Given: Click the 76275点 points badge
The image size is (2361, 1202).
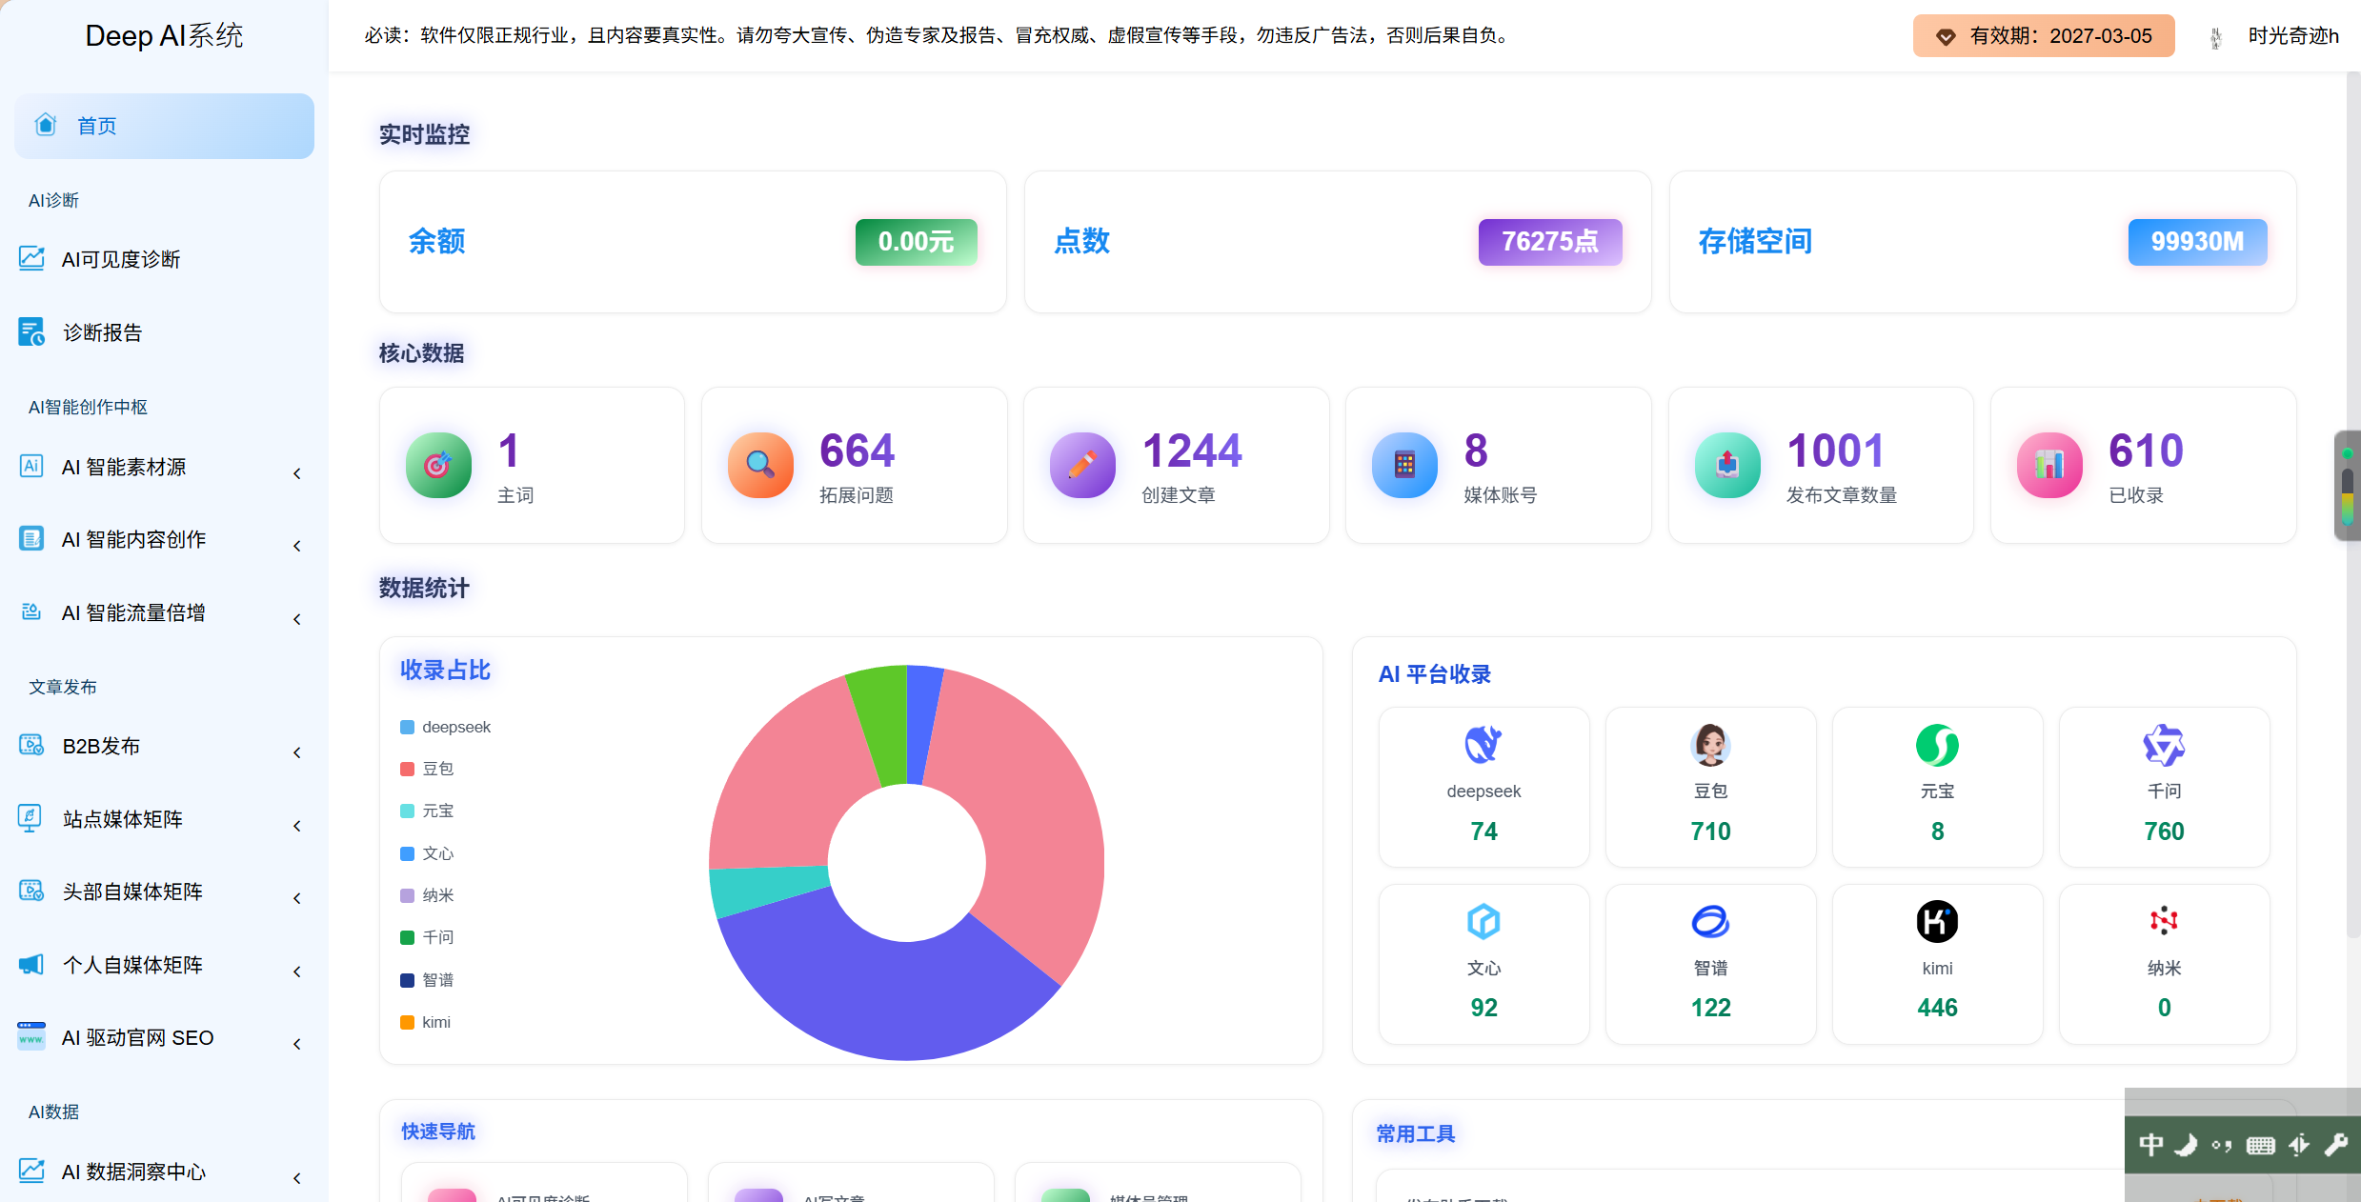Looking at the screenshot, I should coord(1550,242).
